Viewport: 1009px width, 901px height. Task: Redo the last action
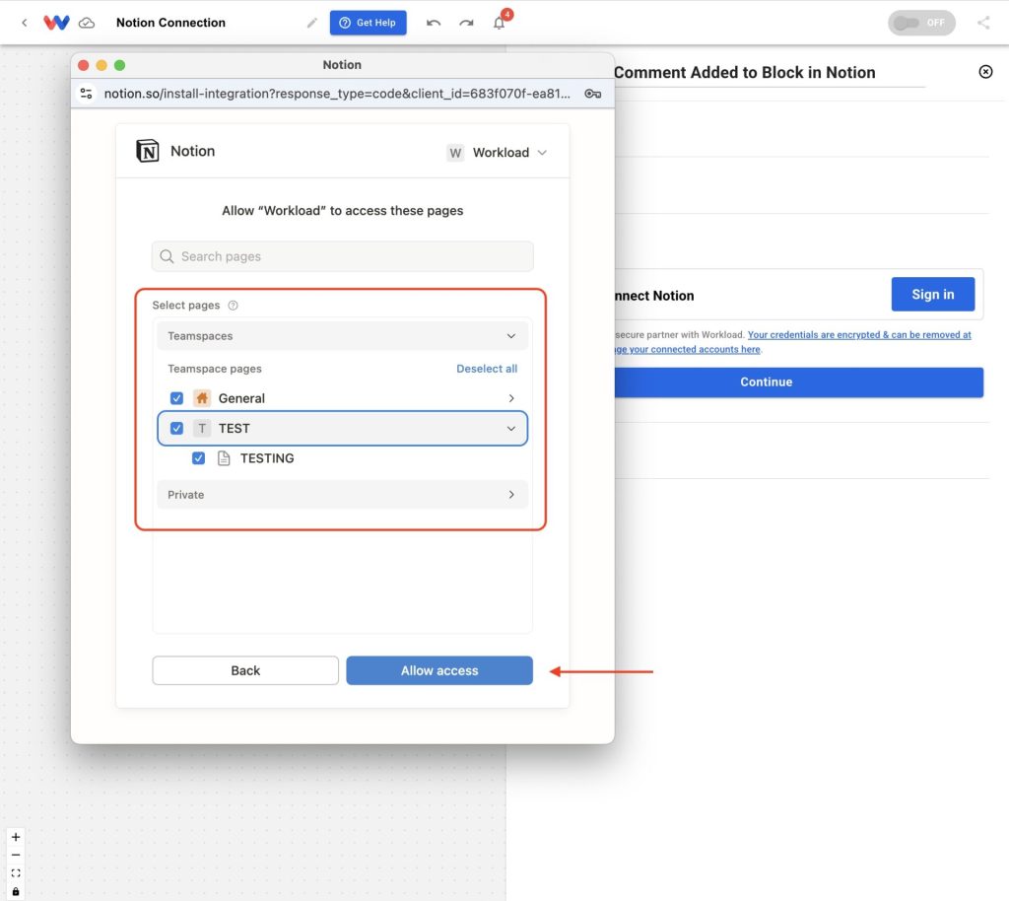(466, 24)
